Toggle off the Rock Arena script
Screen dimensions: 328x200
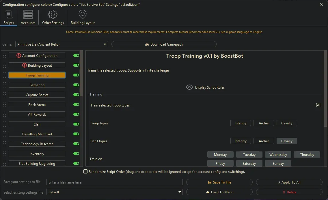click(x=76, y=105)
